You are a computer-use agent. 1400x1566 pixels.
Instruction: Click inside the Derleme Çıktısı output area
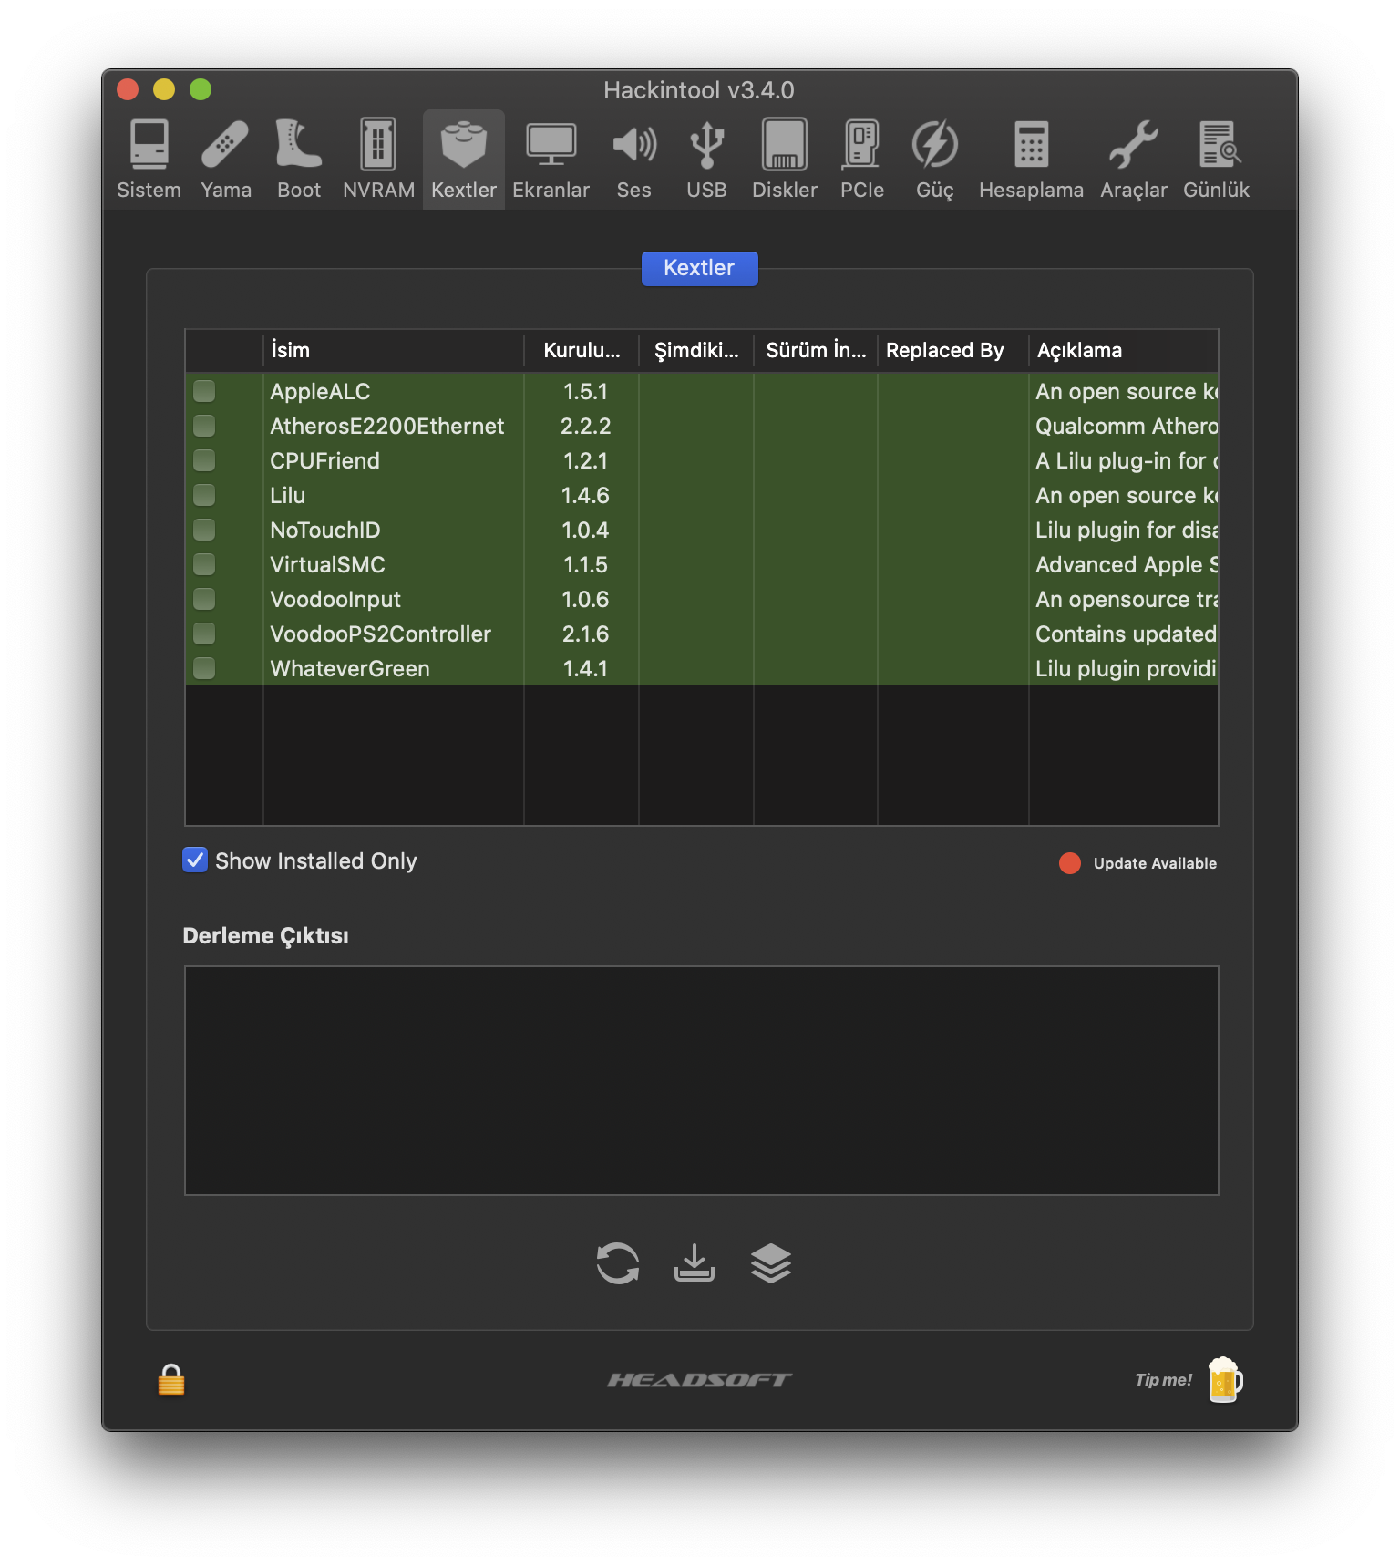coord(701,1080)
